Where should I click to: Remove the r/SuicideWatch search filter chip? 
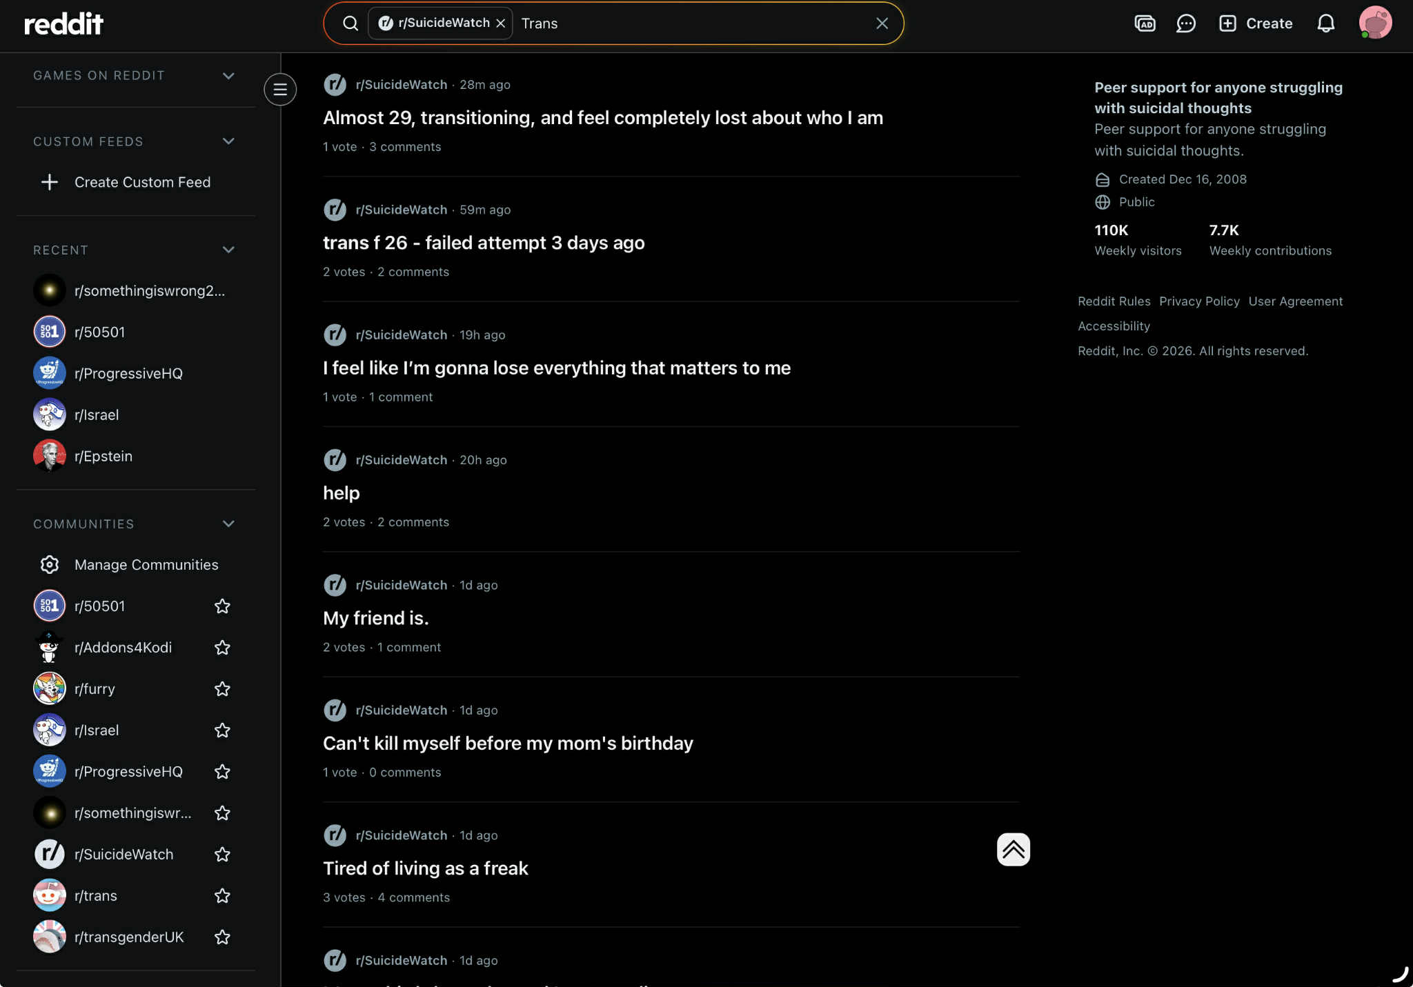tap(501, 23)
